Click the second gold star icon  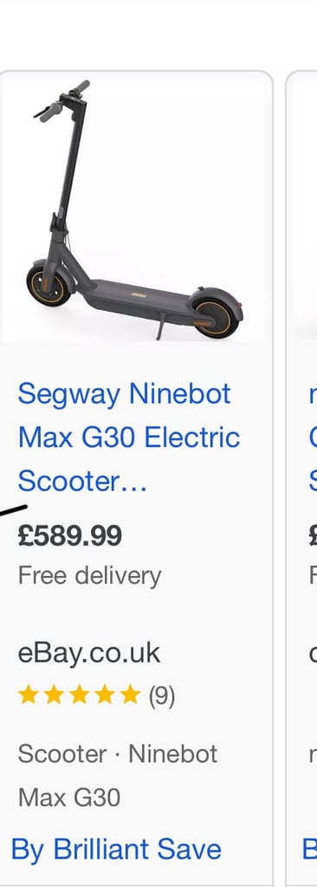click(x=54, y=694)
